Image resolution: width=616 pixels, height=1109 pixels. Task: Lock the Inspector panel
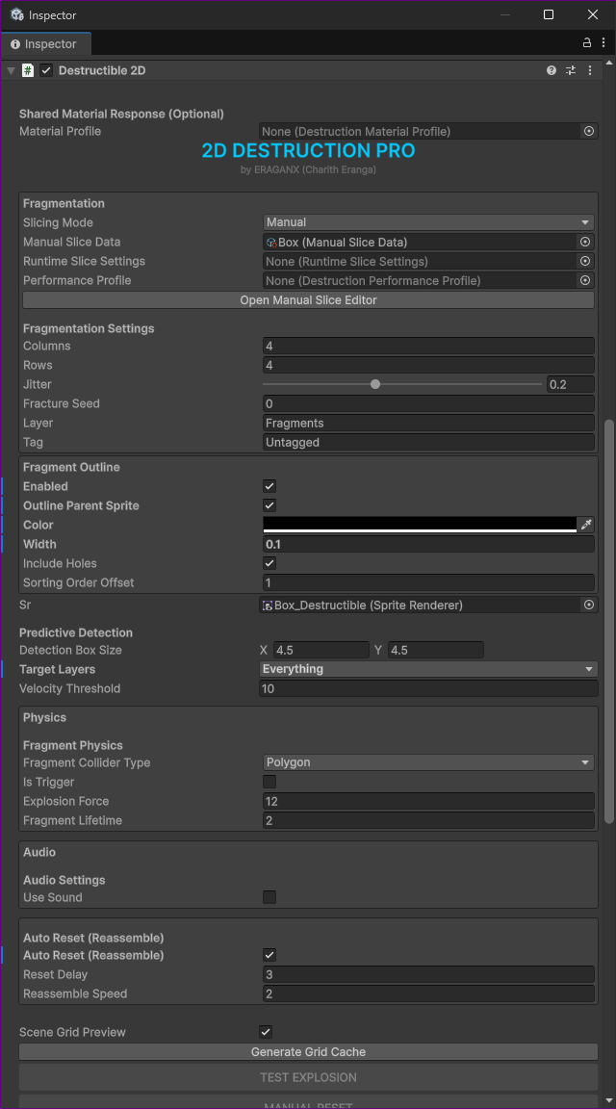click(587, 43)
